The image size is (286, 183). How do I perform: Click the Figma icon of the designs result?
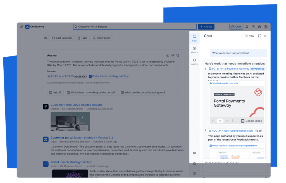(x=46, y=106)
